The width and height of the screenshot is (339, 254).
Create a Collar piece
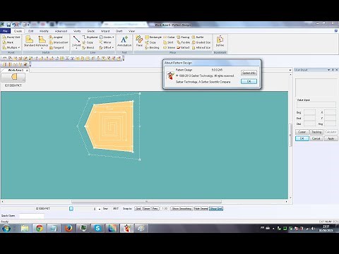pos(169,37)
